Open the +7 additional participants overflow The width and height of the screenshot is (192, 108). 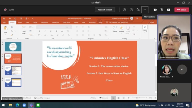point(182,69)
